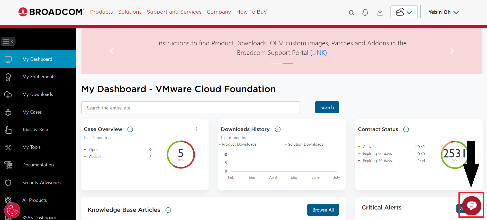Click the search magnifier icon in header

coord(351,13)
